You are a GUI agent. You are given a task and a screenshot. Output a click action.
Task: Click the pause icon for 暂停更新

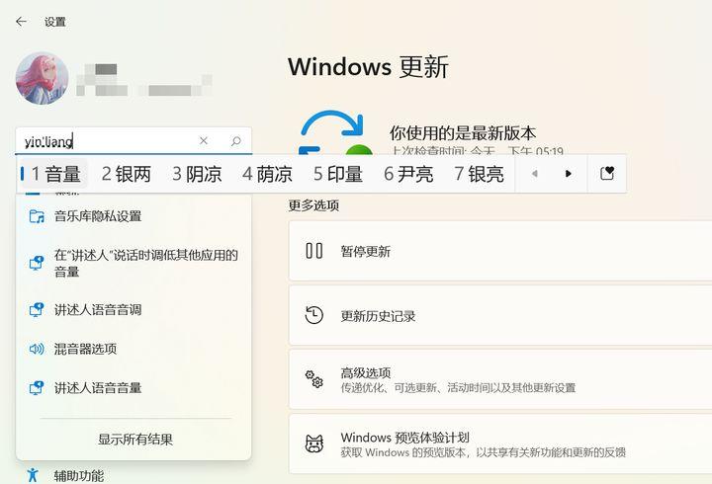coord(314,251)
